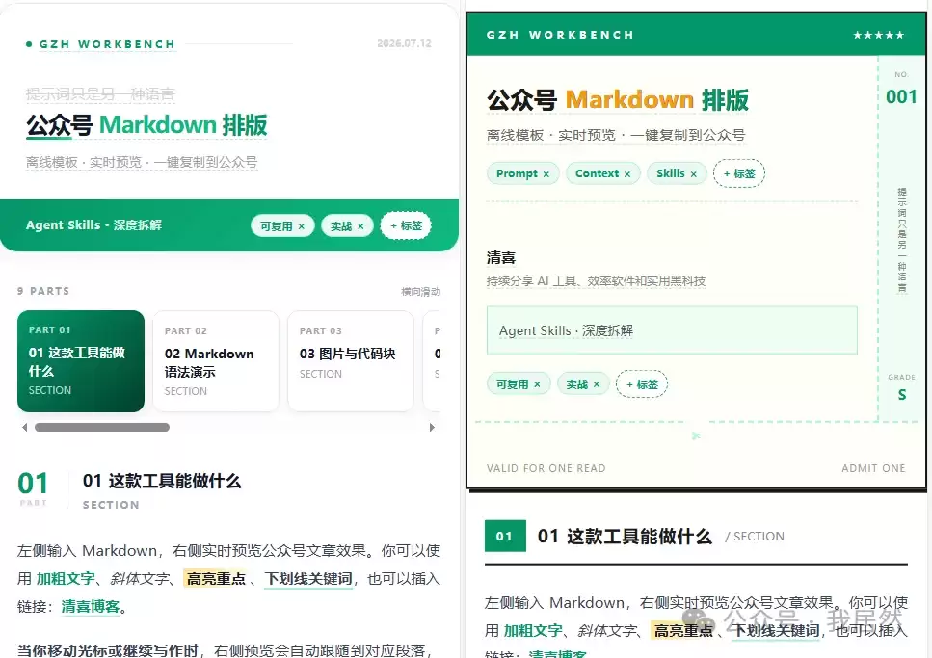Click the GRADE S label on ticket stub
This screenshot has width=932, height=658.
902,388
